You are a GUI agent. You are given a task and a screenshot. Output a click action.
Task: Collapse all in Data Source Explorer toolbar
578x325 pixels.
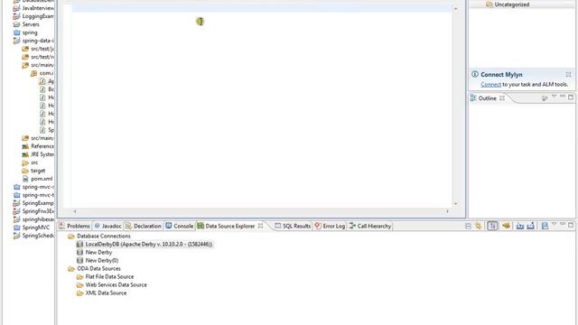click(x=468, y=226)
